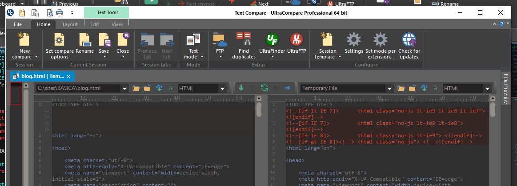This screenshot has height=186, width=517.
Task: Click the left file path field
Action: (x=78, y=88)
